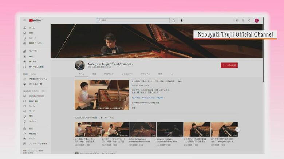
Task: Click the channel profile picture
Action: tap(80, 65)
